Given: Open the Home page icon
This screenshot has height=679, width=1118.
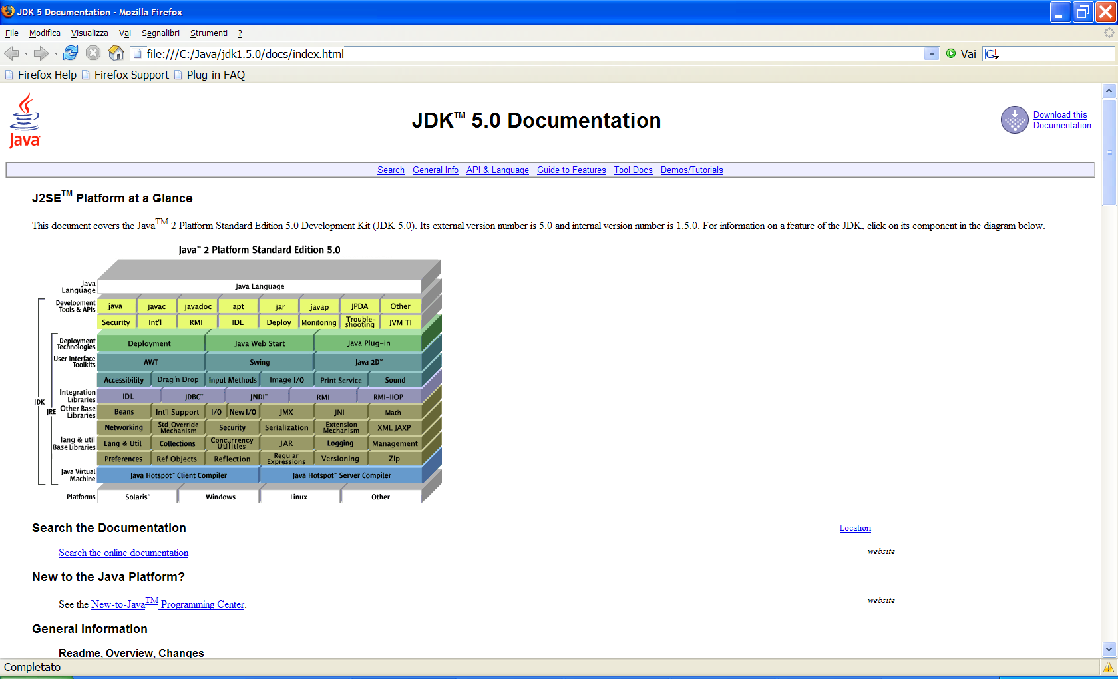Looking at the screenshot, I should click(116, 53).
